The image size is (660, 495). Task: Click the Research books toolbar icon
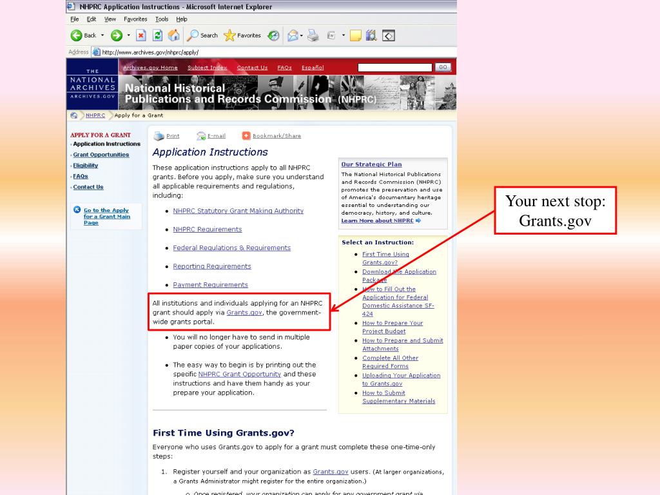371,35
